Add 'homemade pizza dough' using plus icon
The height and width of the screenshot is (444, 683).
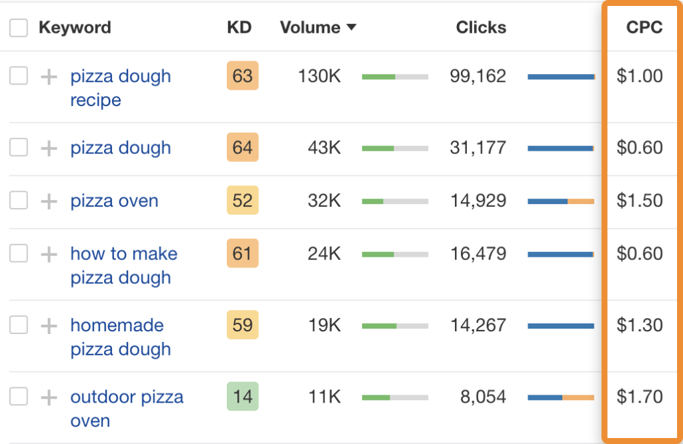pos(48,325)
